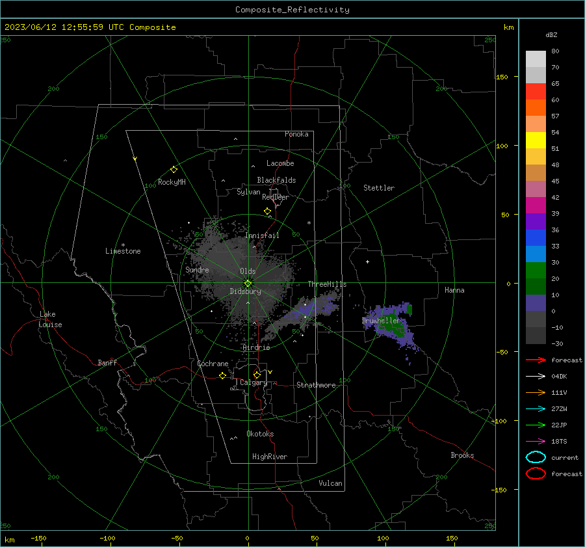The height and width of the screenshot is (547, 585).
Task: Click the Composite_Reflectivity title text
Action: point(292,10)
